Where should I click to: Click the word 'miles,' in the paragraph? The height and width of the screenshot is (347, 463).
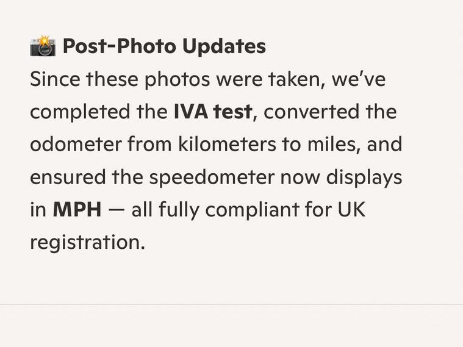pyautogui.click(x=334, y=145)
